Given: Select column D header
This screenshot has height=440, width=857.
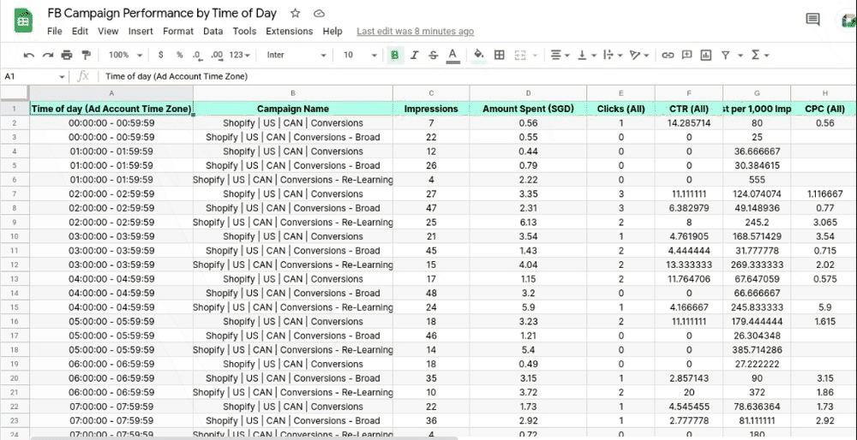Looking at the screenshot, I should click(x=528, y=92).
